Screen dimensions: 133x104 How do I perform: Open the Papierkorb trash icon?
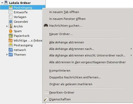[11, 36]
